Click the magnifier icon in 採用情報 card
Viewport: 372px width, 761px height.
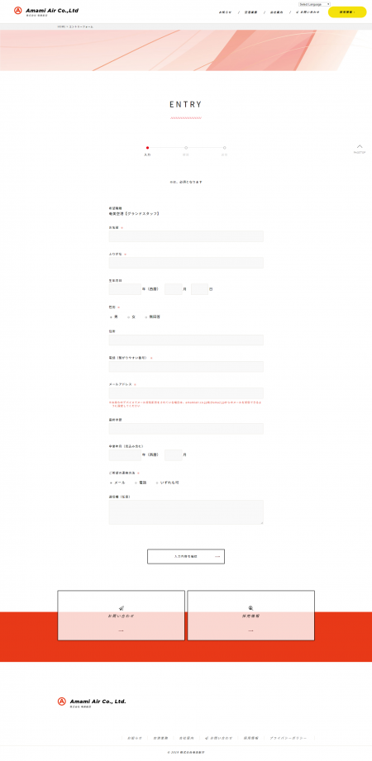[250, 608]
